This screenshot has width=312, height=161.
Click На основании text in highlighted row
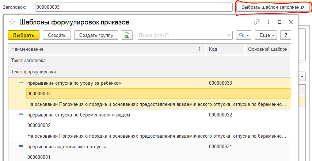(157, 104)
